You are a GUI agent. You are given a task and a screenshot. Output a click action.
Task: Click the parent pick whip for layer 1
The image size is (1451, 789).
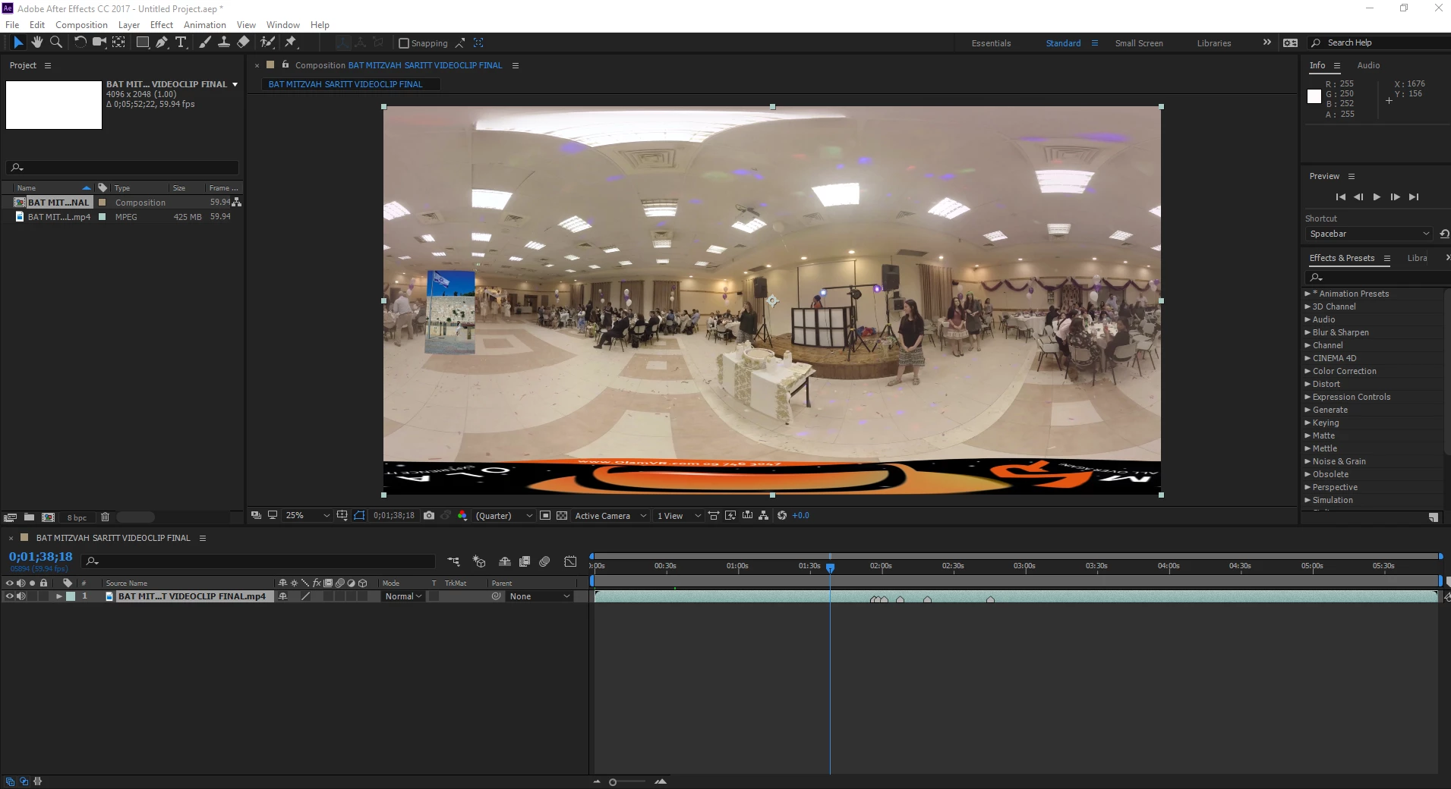[496, 596]
